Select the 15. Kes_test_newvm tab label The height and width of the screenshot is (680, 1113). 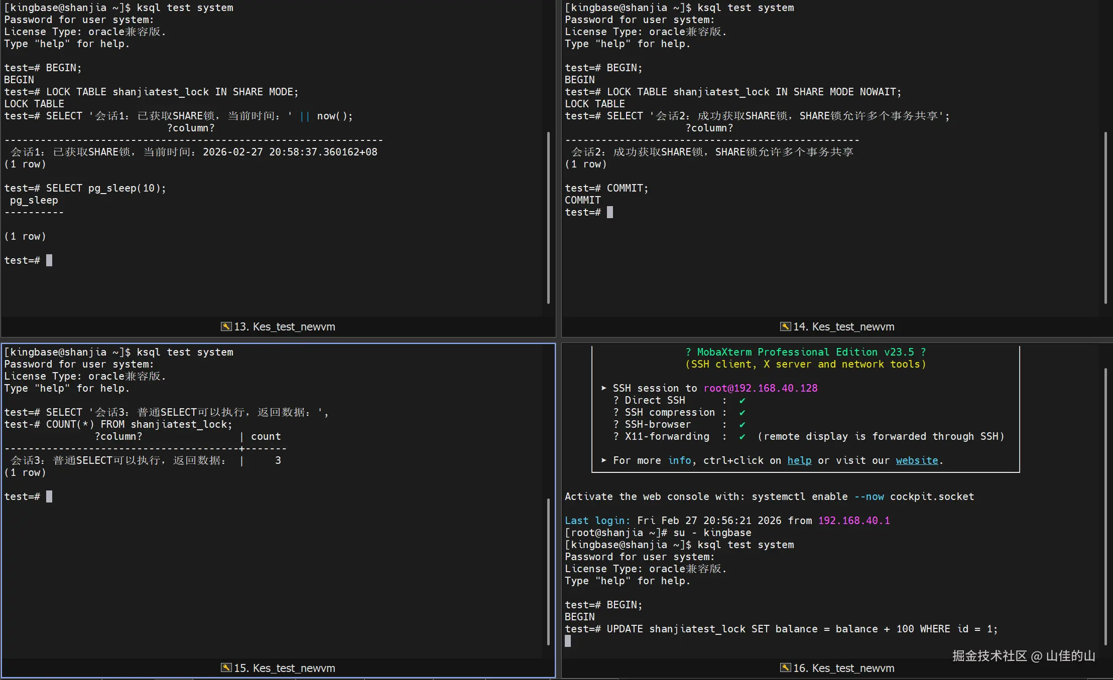tap(284, 668)
